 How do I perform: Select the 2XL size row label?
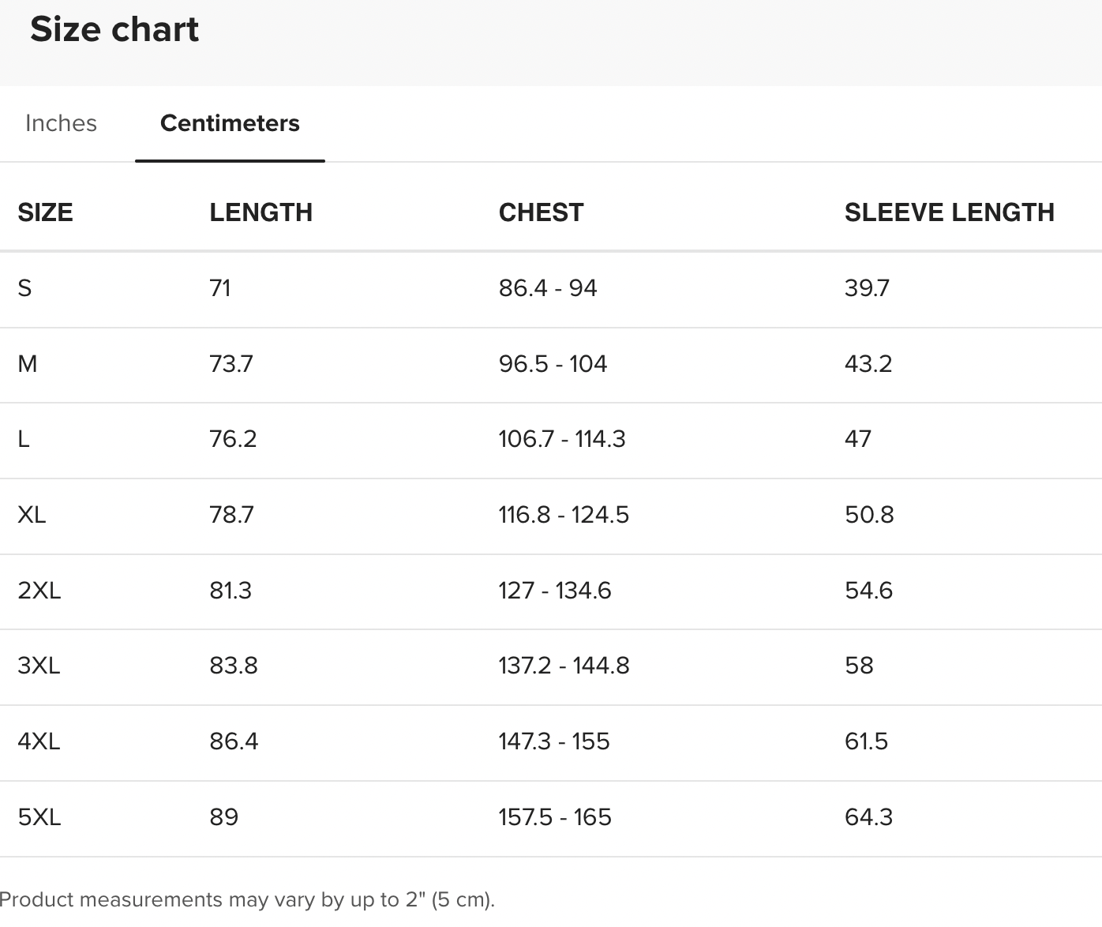39,591
